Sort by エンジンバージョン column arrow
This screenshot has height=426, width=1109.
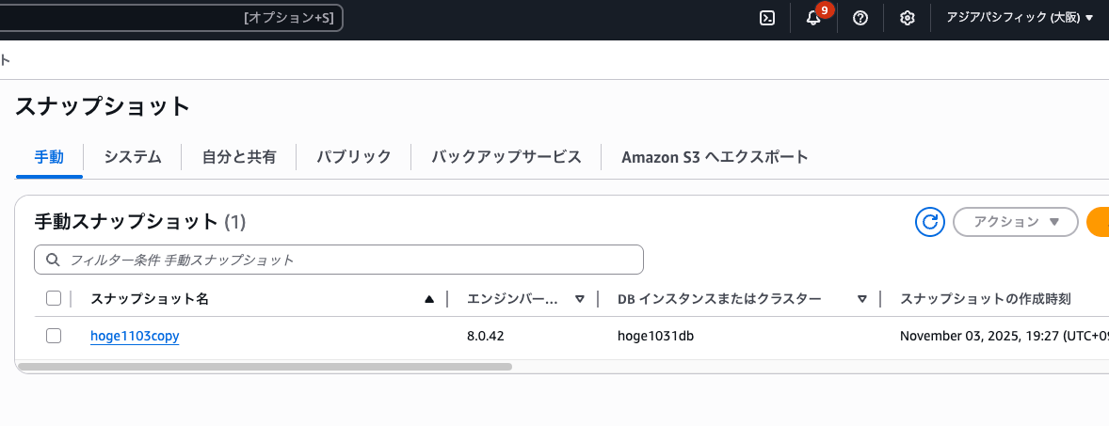click(580, 299)
